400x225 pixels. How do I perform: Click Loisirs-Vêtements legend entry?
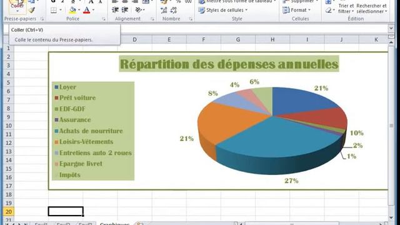84,142
